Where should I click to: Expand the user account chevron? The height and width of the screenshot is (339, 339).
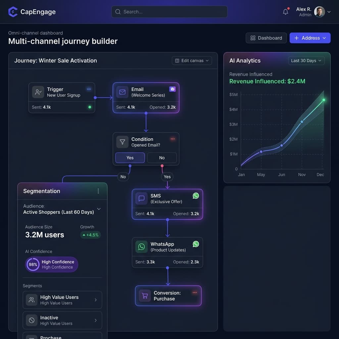(329, 12)
